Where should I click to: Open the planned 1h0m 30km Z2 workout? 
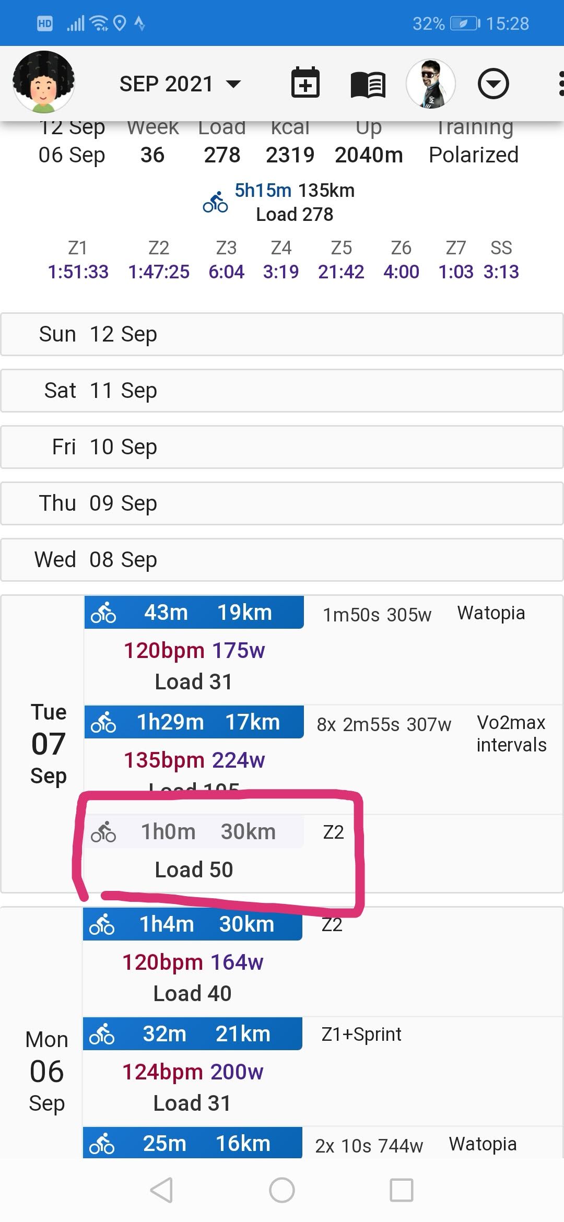click(x=194, y=832)
